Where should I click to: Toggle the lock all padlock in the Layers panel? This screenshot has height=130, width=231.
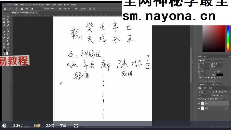point(213,99)
